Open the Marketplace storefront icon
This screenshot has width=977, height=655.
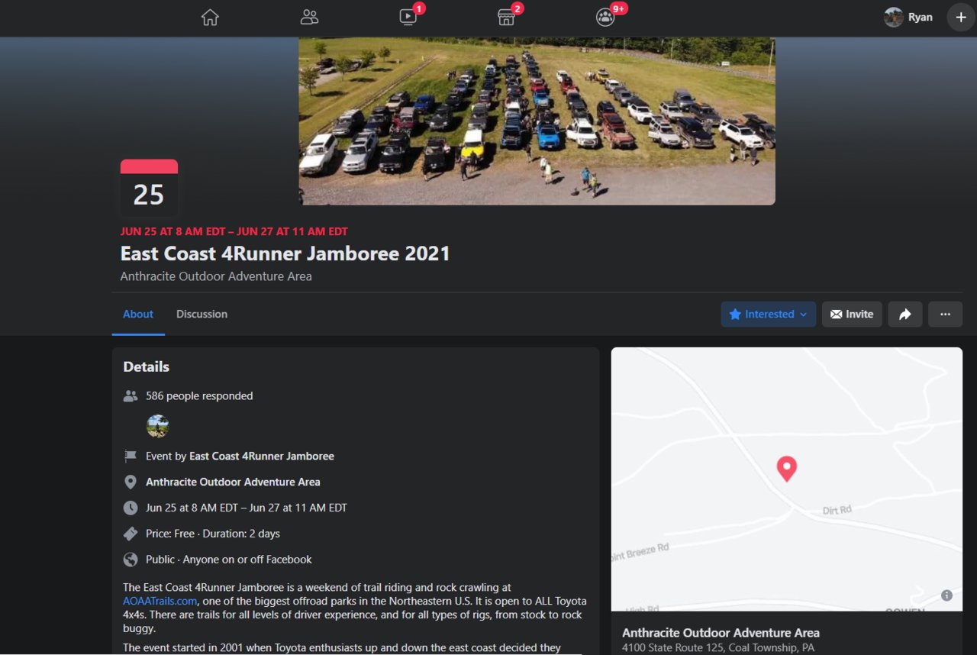tap(506, 17)
